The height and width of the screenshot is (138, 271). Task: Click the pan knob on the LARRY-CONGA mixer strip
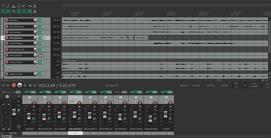(136, 98)
